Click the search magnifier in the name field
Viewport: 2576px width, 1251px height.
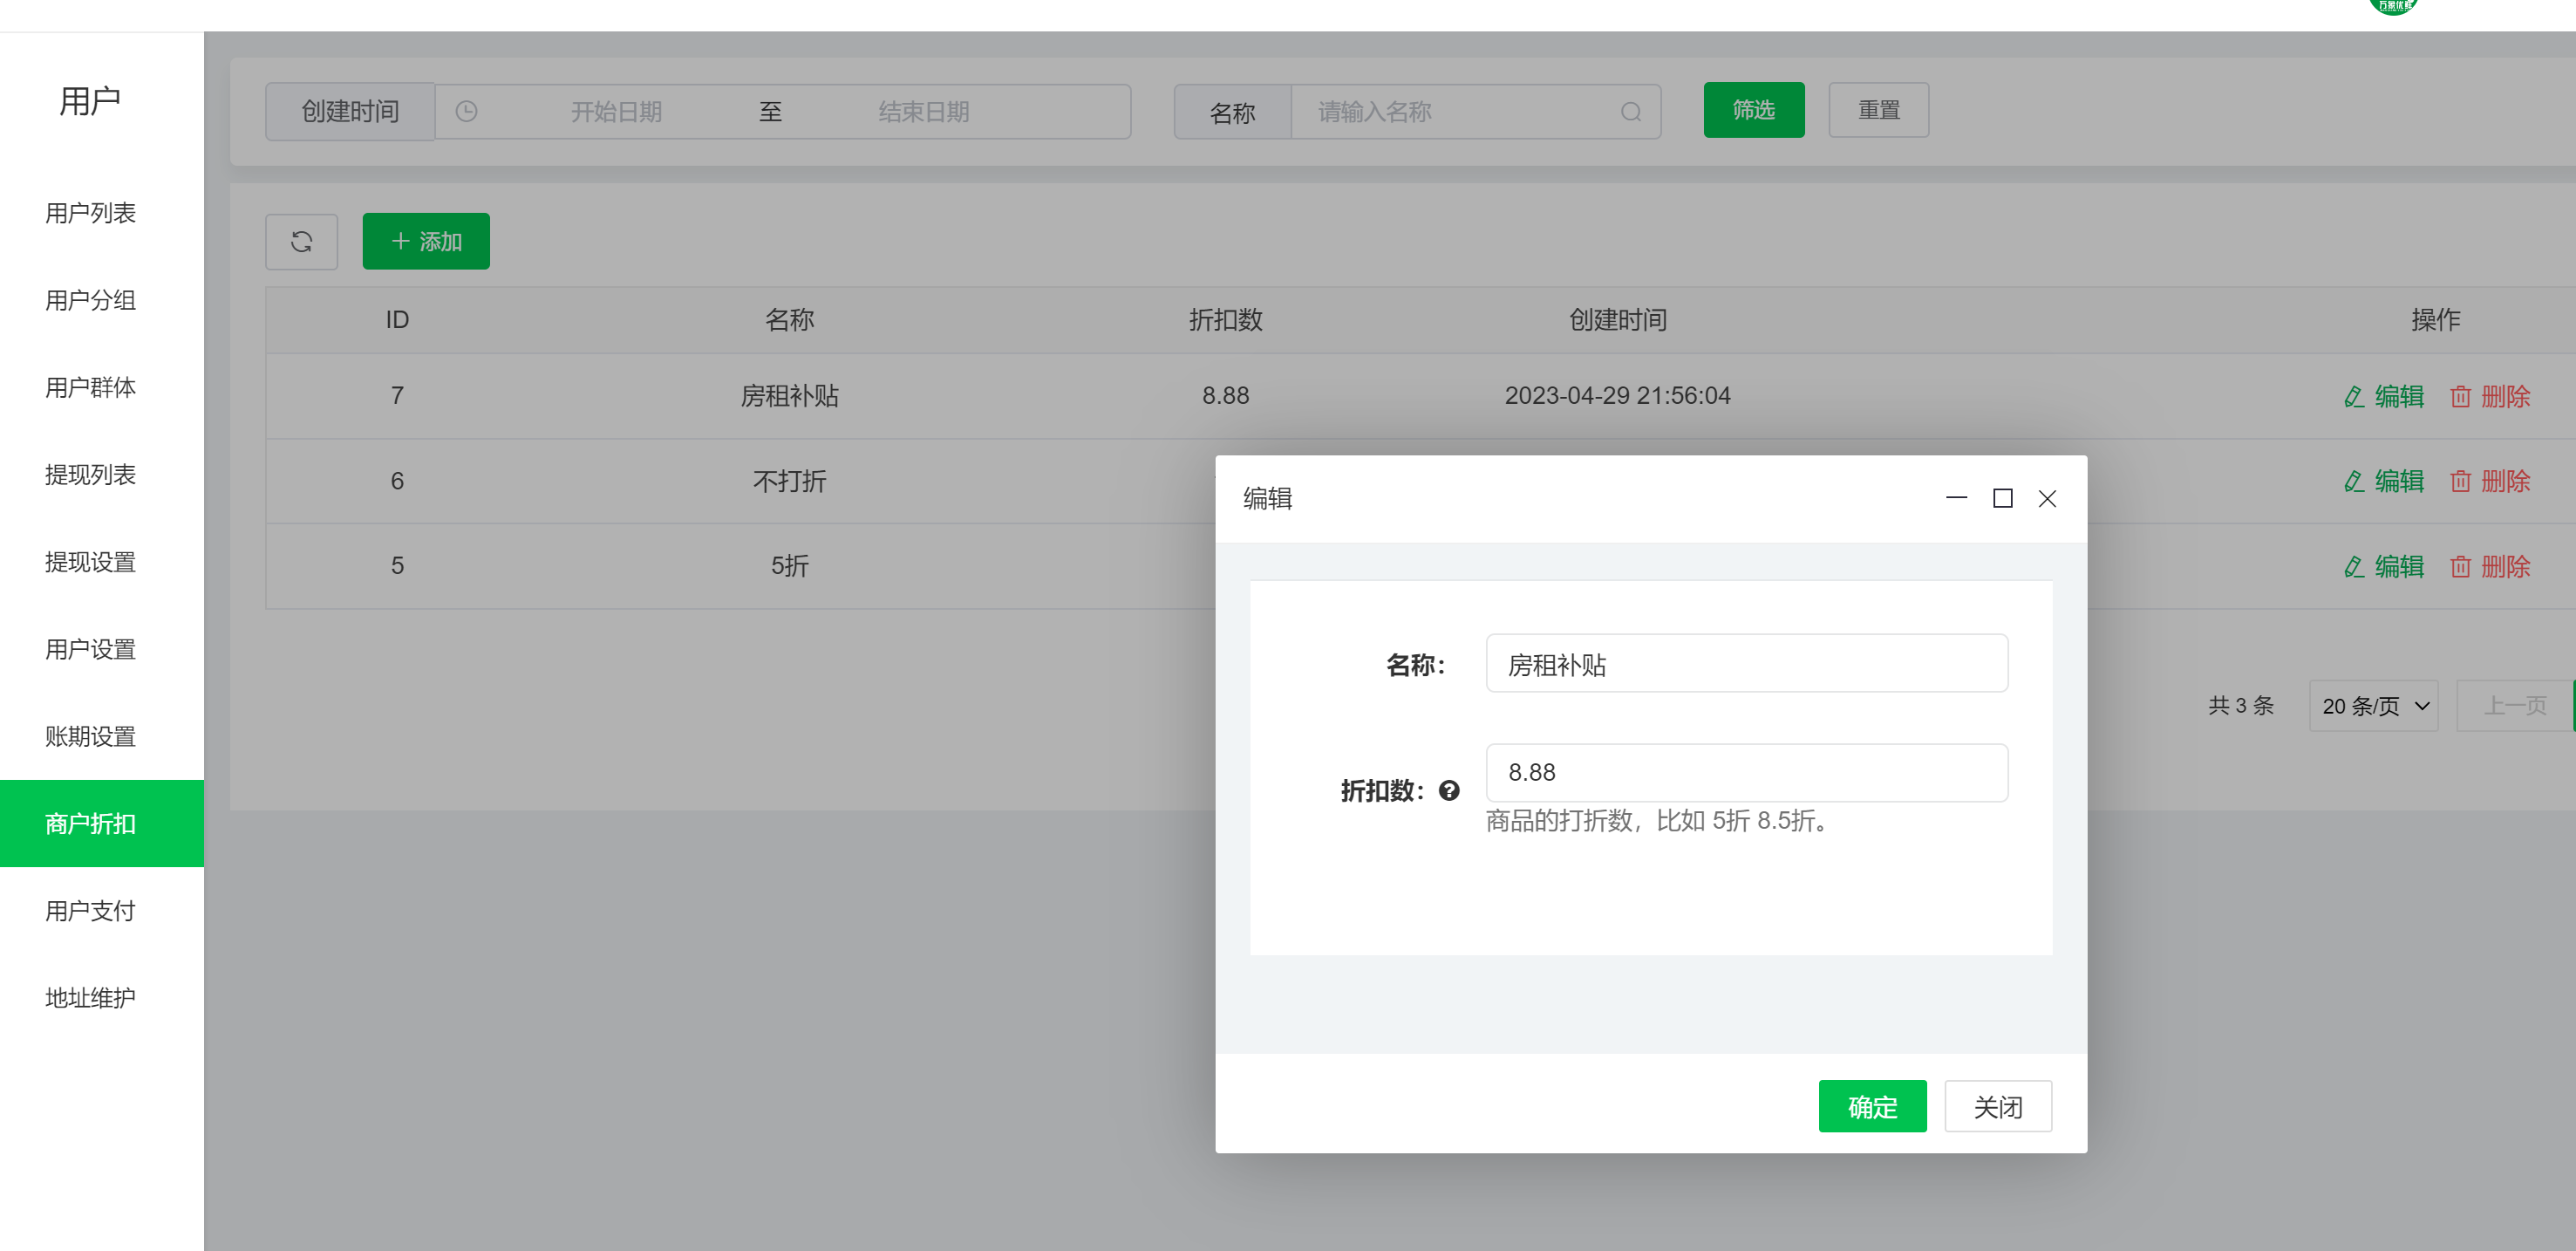[x=1630, y=111]
